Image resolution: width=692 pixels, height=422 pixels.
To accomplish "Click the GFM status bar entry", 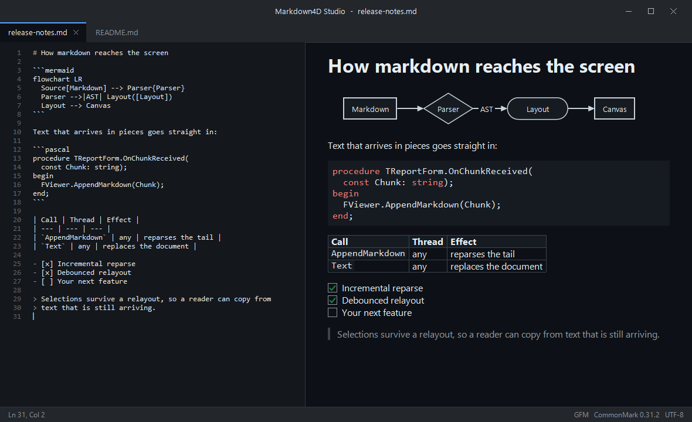I will click(x=581, y=415).
